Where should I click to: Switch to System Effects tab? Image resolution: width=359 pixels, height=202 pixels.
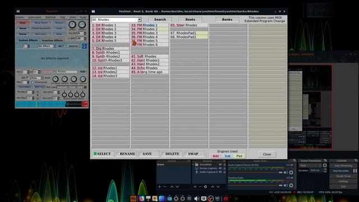click(28, 40)
